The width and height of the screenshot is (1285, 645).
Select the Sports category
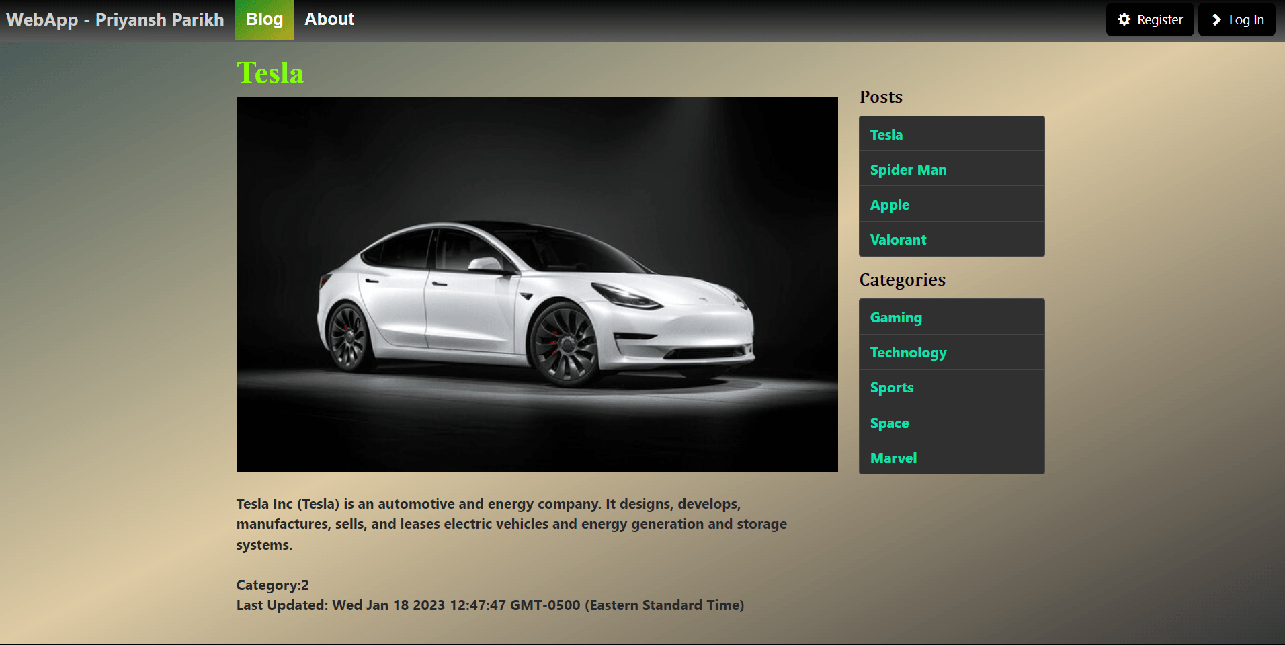tap(952, 387)
